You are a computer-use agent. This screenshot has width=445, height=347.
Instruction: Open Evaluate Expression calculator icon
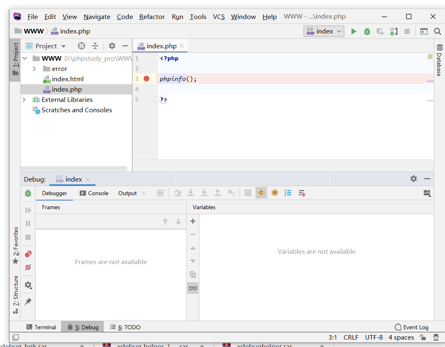tap(248, 193)
